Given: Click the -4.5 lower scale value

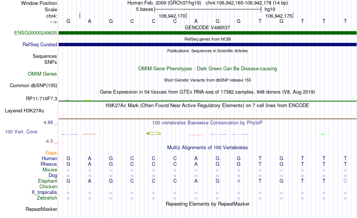Looking at the screenshot, I should (x=49, y=141).
